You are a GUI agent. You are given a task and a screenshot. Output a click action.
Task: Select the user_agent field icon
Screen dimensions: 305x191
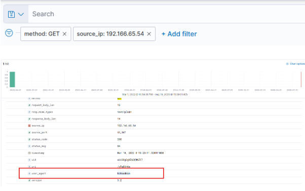pyautogui.click(x=29, y=173)
